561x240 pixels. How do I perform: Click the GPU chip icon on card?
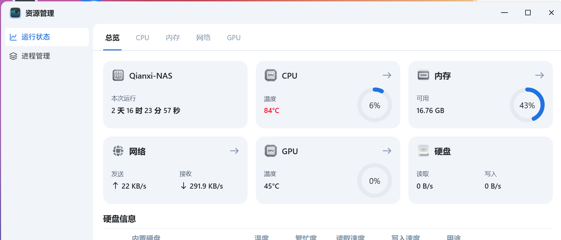click(271, 151)
